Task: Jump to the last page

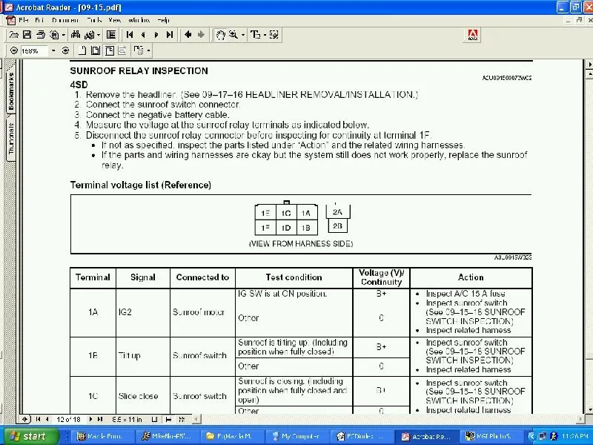Action: tap(170, 35)
